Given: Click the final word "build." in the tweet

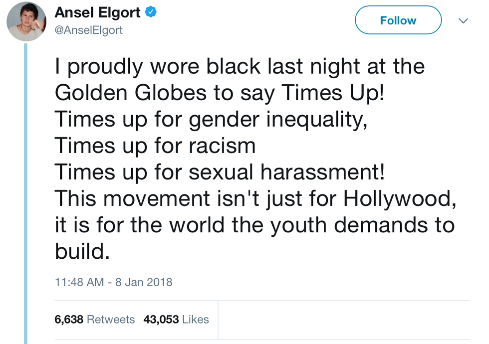Looking at the screenshot, I should click(82, 251).
